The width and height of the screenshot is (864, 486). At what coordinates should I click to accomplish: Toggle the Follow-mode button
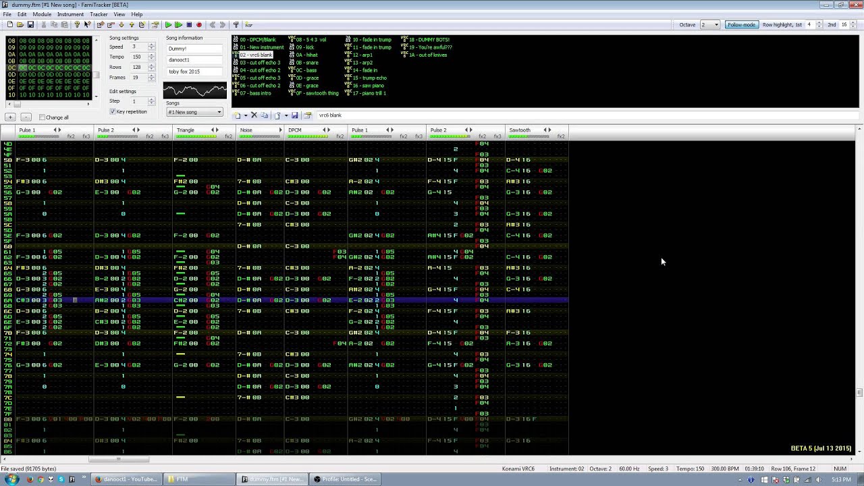click(741, 24)
